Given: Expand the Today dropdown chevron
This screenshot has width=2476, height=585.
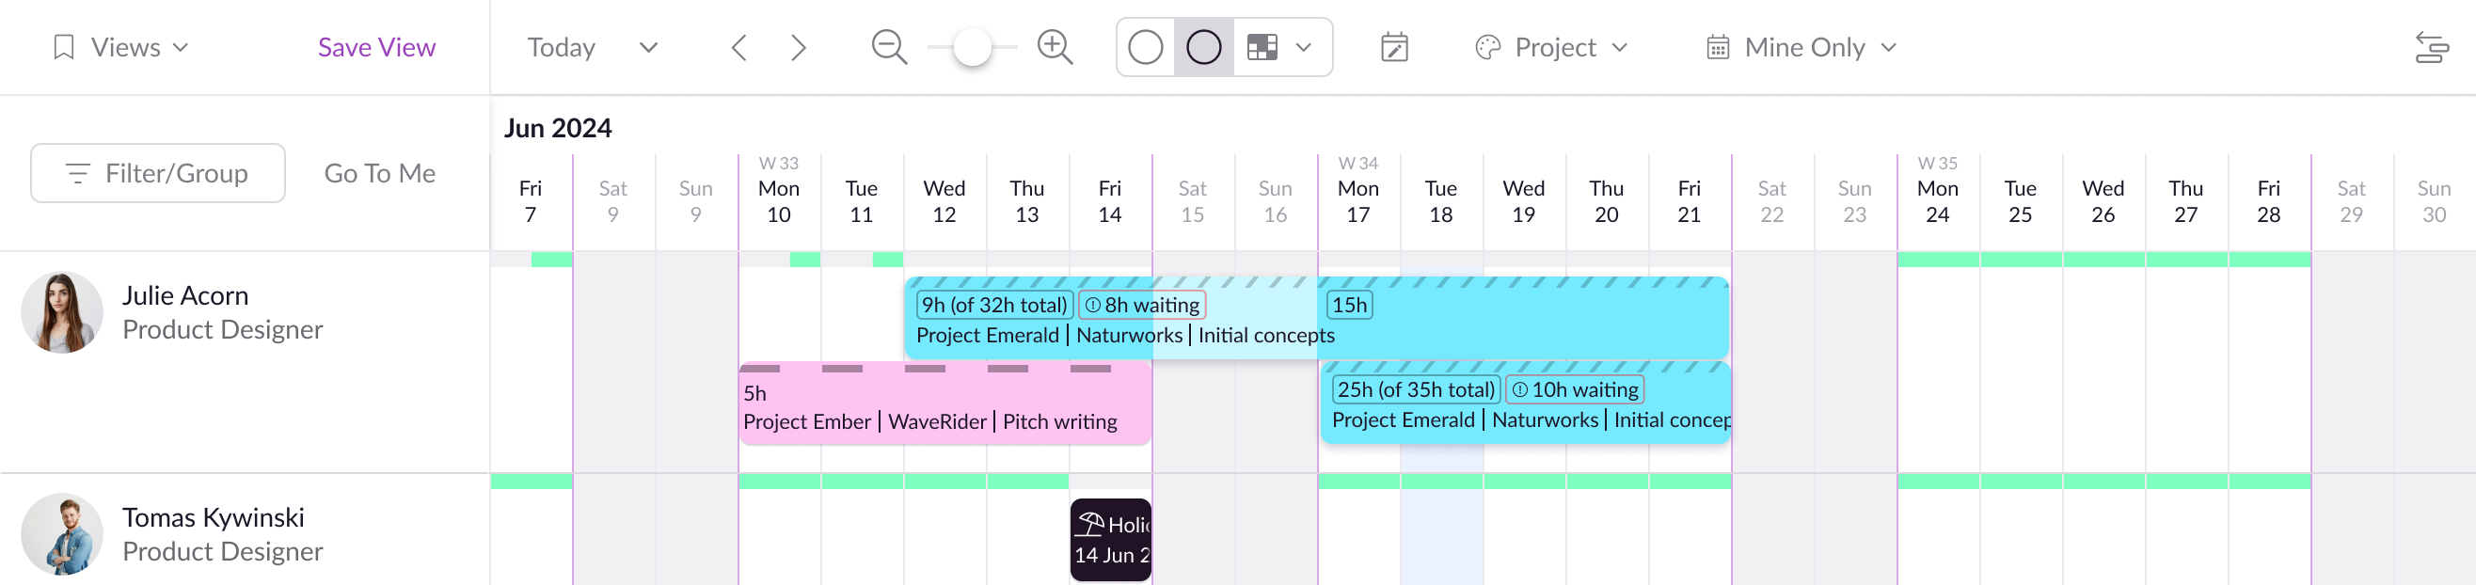Looking at the screenshot, I should tap(649, 47).
